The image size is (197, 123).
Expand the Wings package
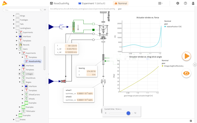(x=14, y=16)
